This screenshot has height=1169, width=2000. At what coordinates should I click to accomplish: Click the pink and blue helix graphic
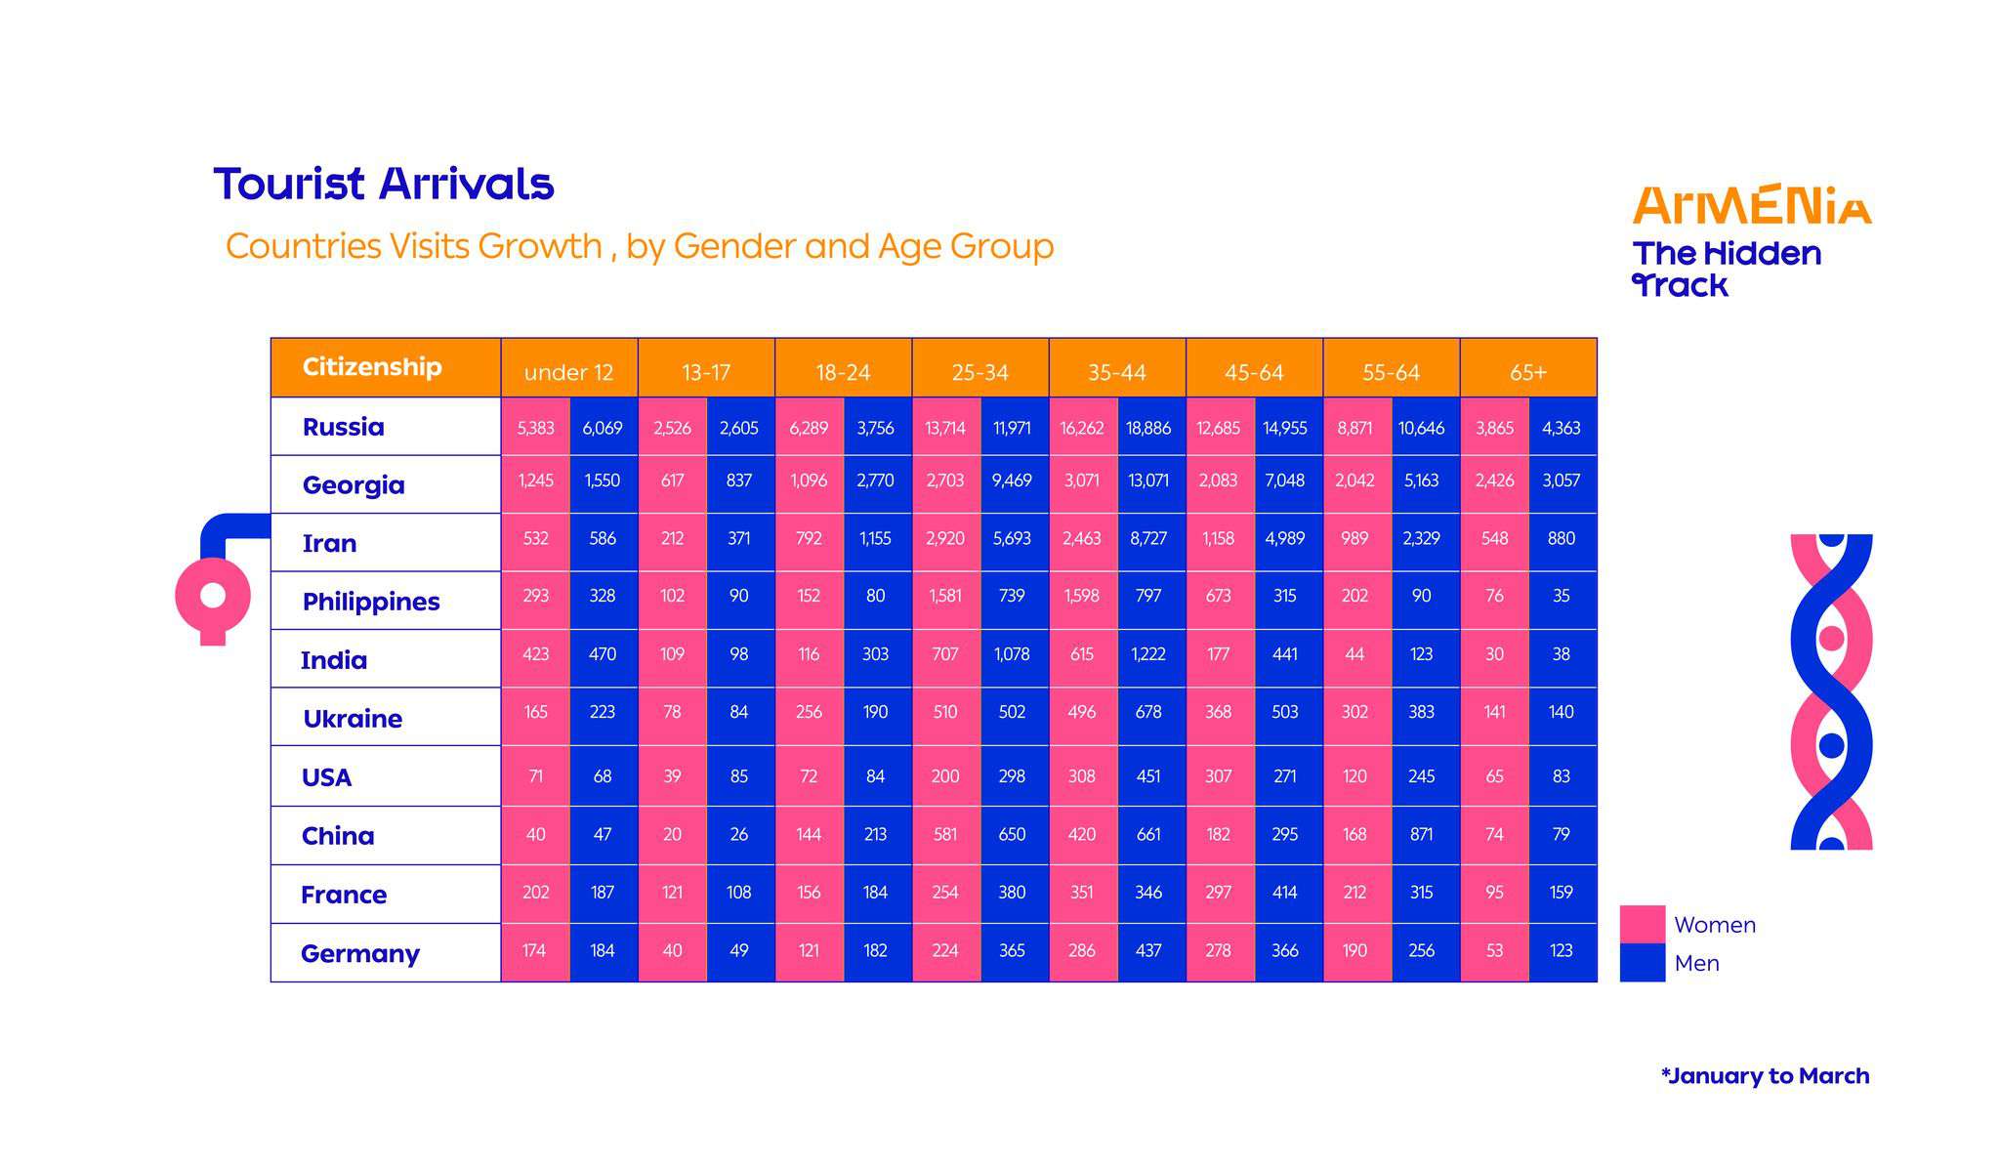pos(1831,691)
